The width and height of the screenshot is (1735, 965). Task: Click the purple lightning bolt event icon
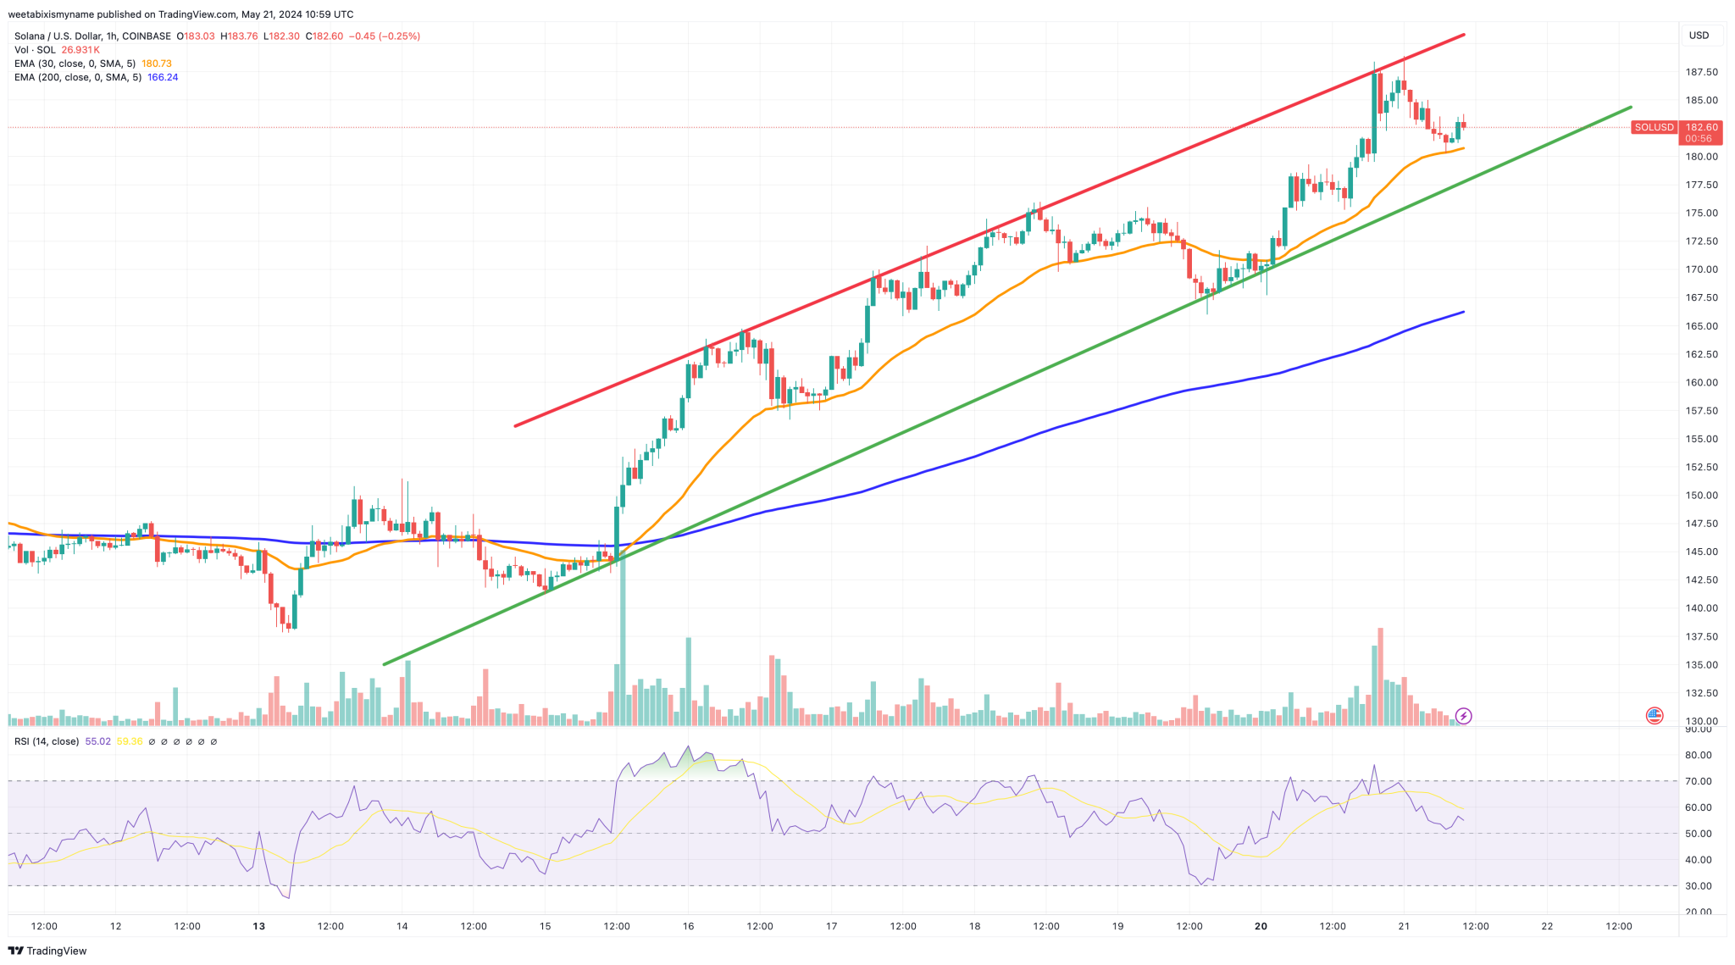[1463, 716]
